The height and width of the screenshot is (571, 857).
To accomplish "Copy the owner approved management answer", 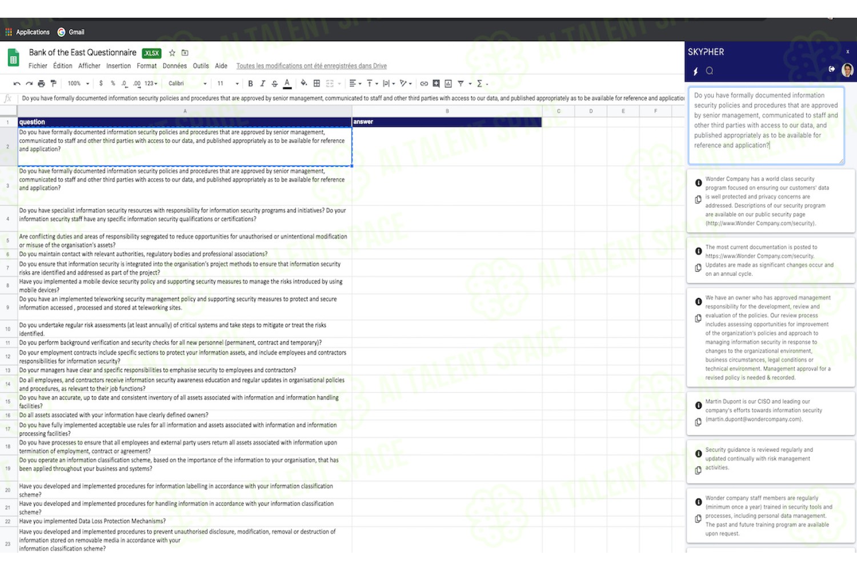I will click(698, 318).
